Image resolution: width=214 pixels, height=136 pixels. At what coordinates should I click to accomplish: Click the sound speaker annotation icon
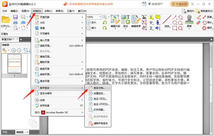[158, 28]
